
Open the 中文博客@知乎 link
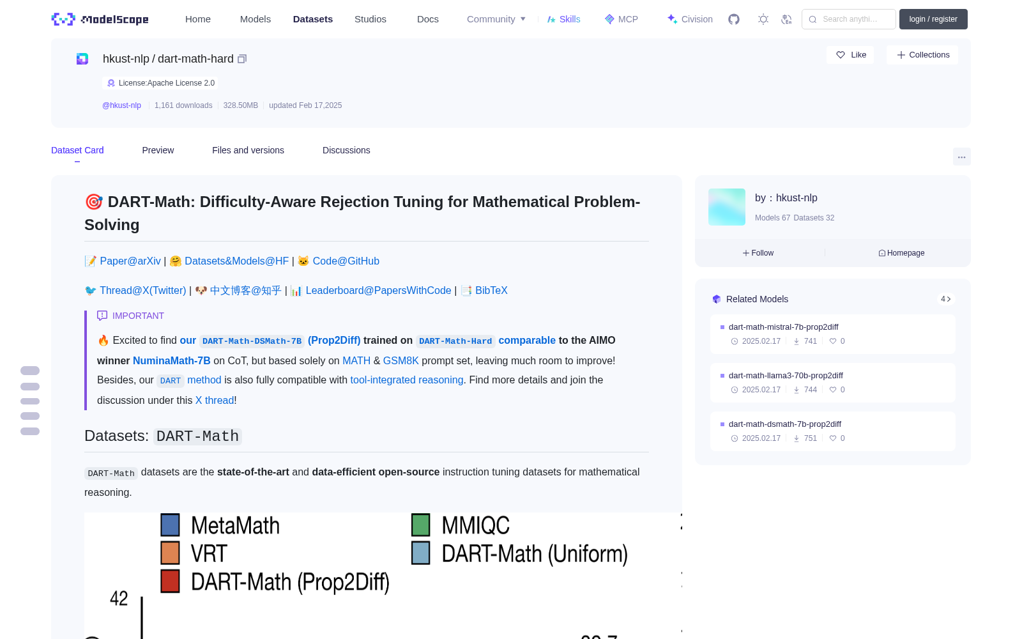pyautogui.click(x=246, y=290)
